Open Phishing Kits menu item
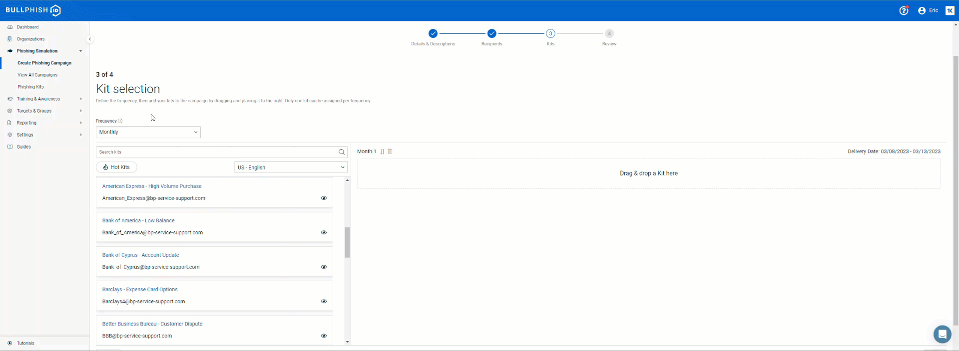The width and height of the screenshot is (959, 351). (30, 87)
